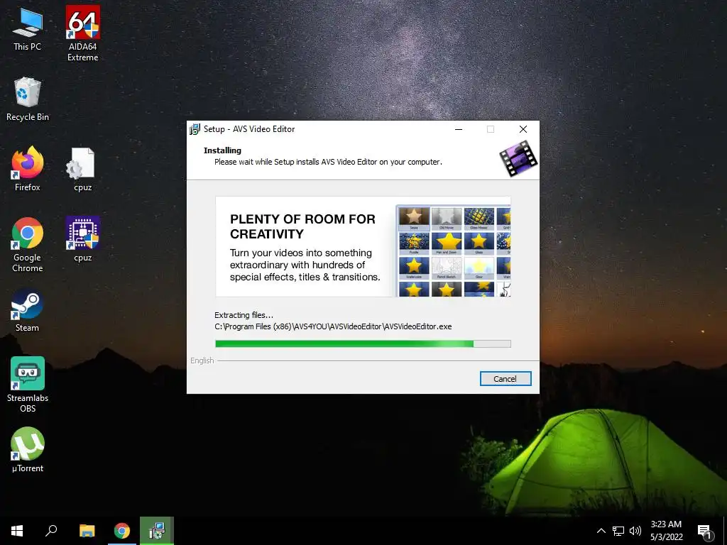Viewport: 727px width, 545px height.
Task: Select the Sepia effect thumbnail
Action: tap(414, 219)
